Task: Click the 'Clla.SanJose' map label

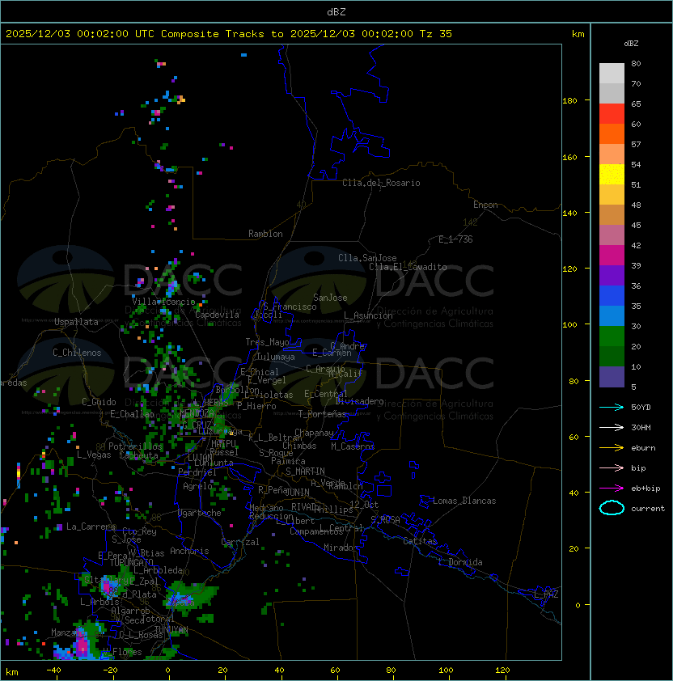Action: click(367, 258)
